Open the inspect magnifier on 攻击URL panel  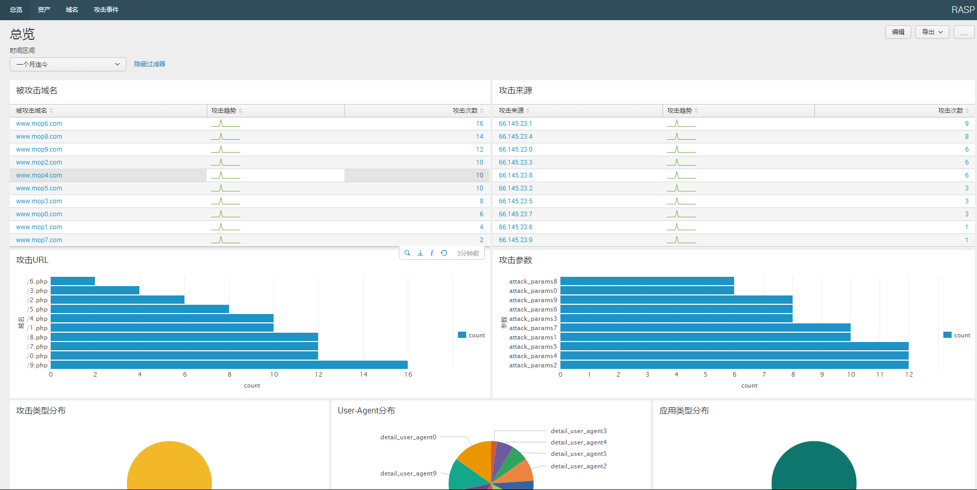(407, 253)
